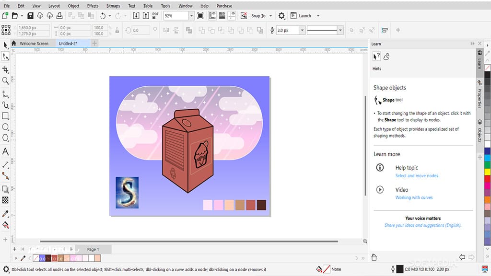Open the Properties docker tab
This screenshot has width=491, height=276.
pos(479,94)
